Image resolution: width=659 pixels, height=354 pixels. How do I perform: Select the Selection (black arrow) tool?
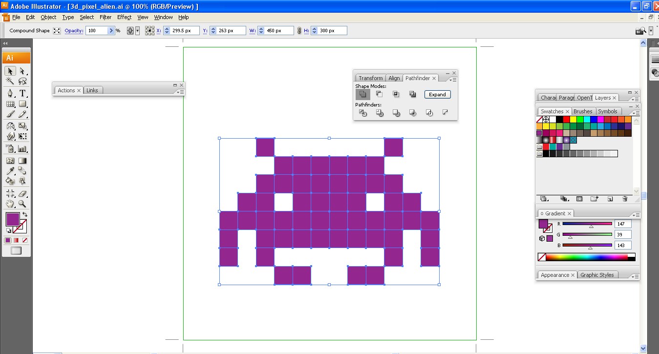pos(10,71)
